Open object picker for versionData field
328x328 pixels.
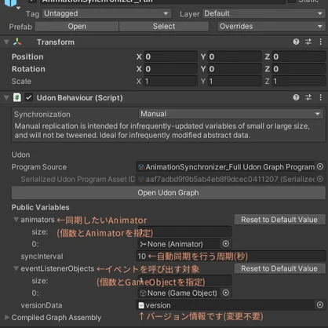tap(320, 304)
